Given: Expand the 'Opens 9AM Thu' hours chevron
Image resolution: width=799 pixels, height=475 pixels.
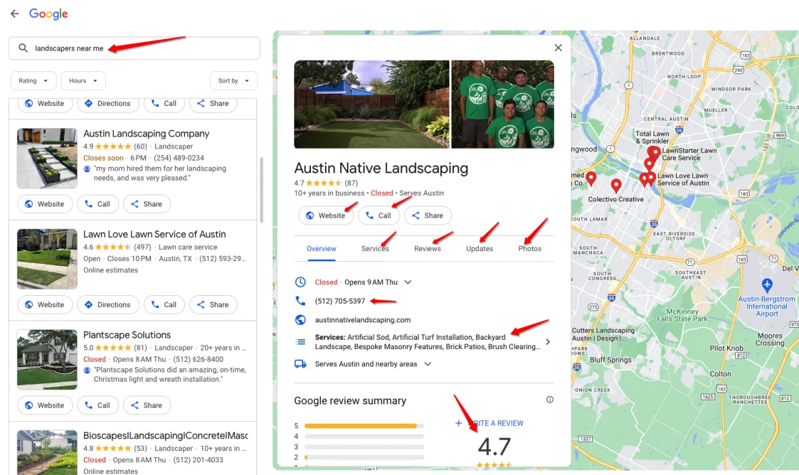Looking at the screenshot, I should pyautogui.click(x=408, y=282).
